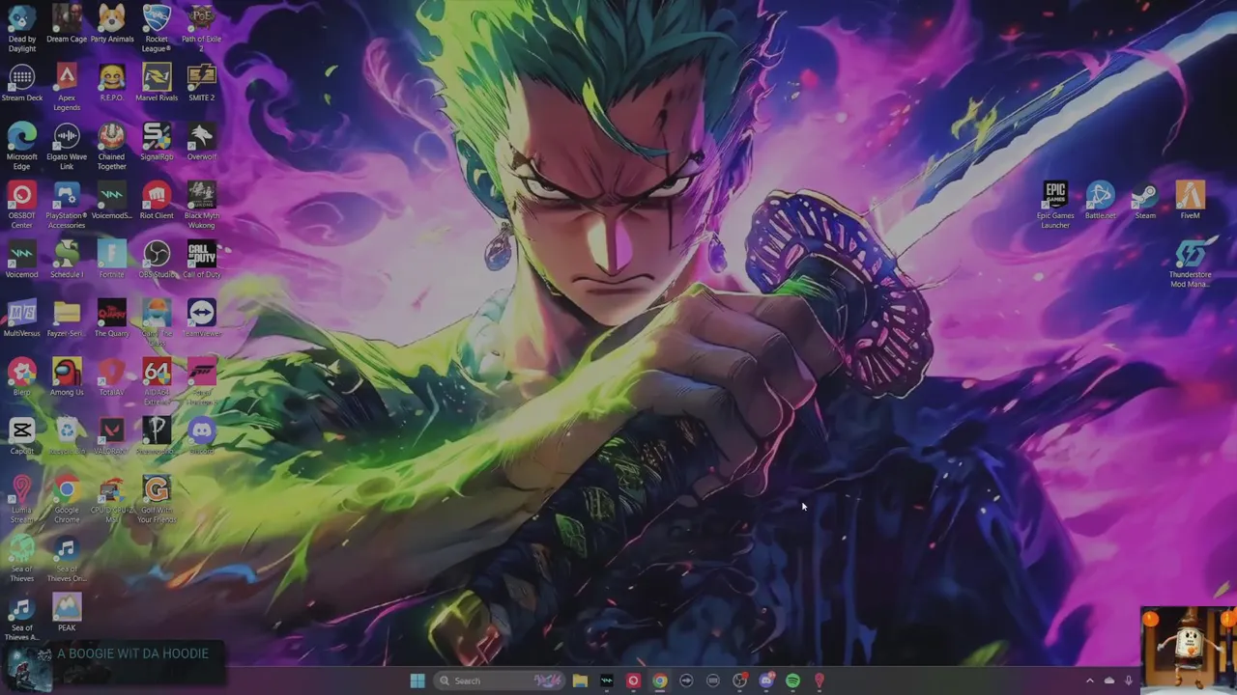Open the MultiVersus desktop icon
1237x695 pixels.
pos(21,313)
